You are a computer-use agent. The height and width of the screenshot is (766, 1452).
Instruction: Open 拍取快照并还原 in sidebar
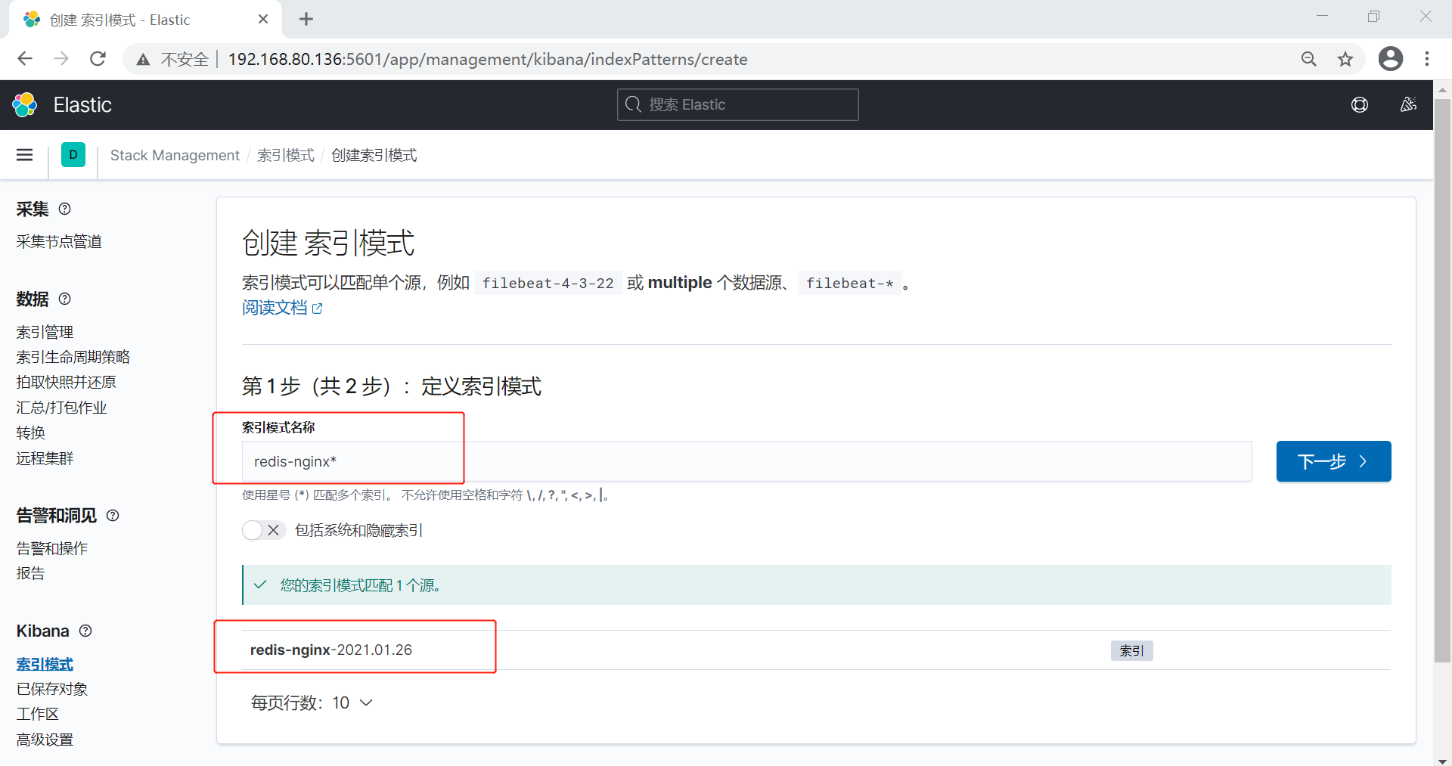67,382
